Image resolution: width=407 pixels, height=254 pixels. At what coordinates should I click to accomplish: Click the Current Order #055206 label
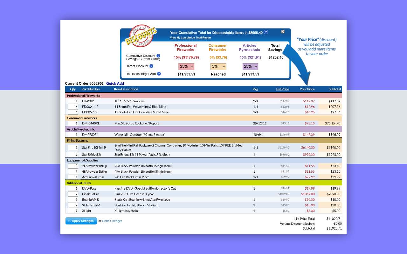84,84
